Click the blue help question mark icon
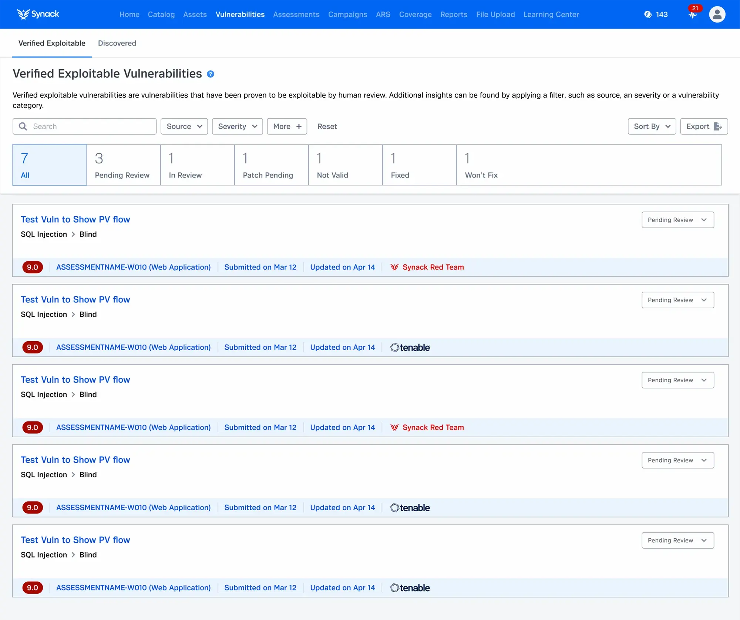This screenshot has height=620, width=740. click(x=211, y=74)
